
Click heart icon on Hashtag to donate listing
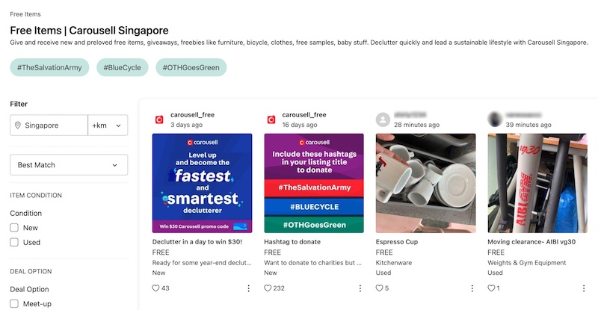point(268,288)
